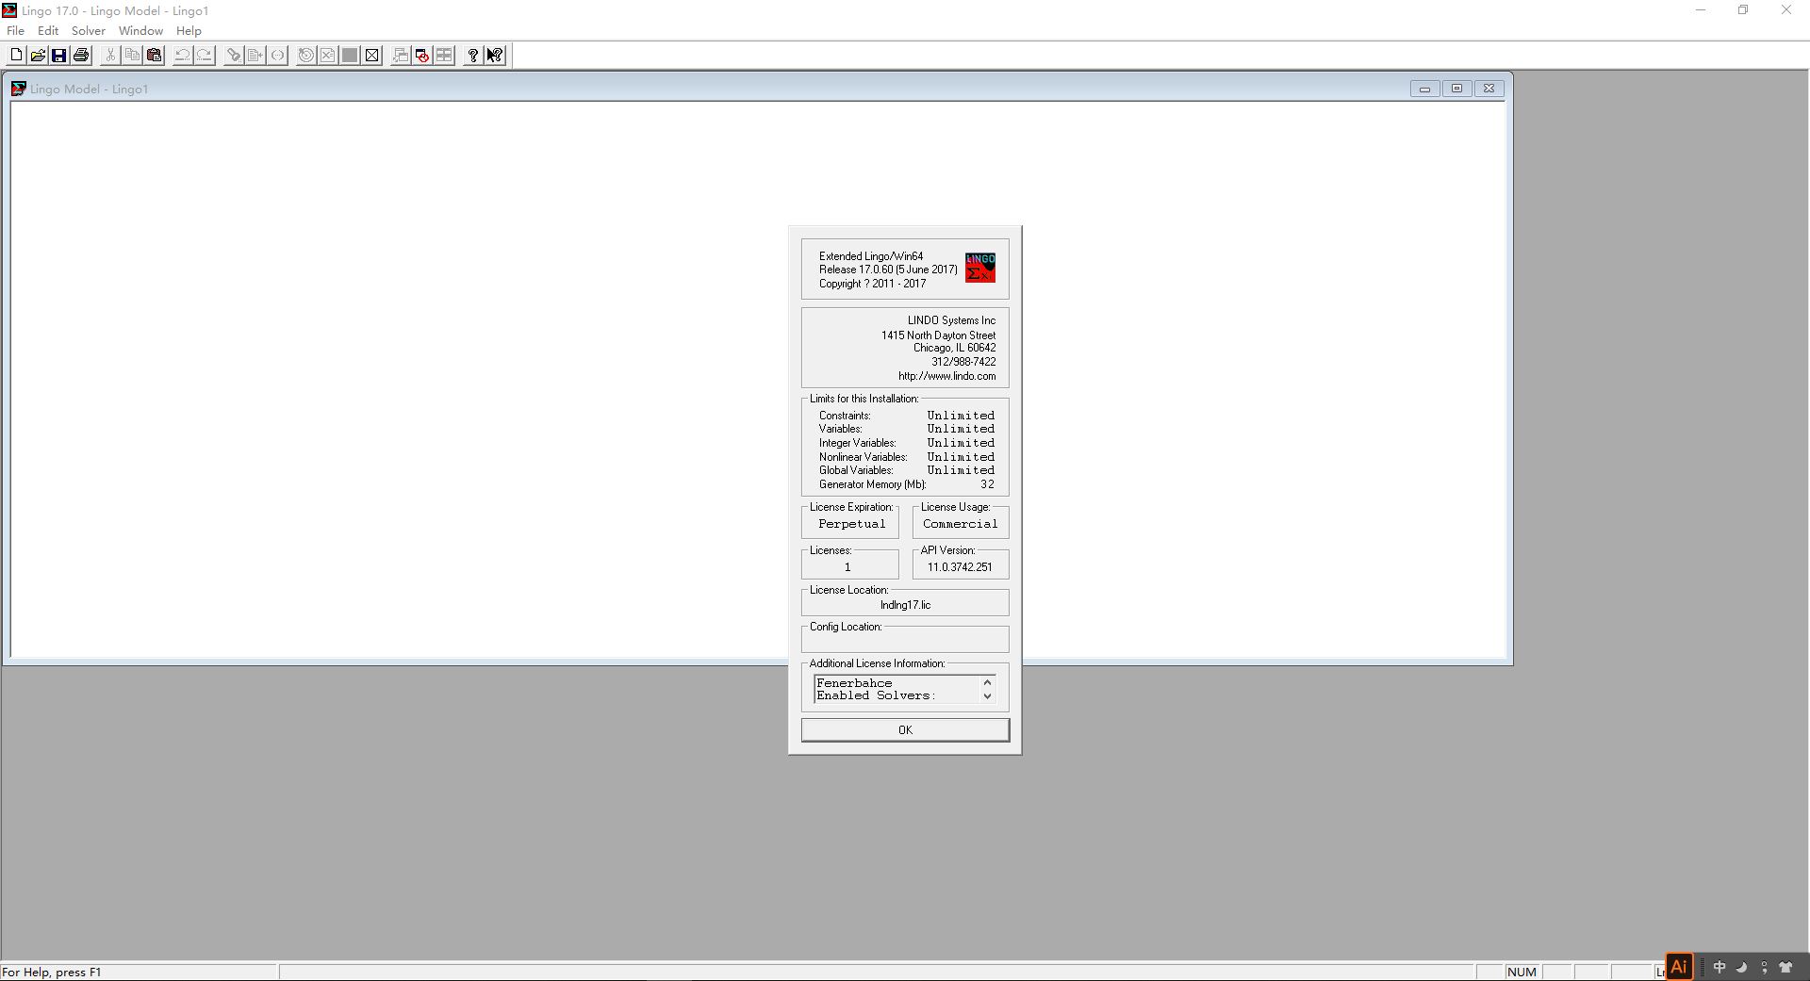Viewport: 1810px width, 981px height.
Task: Open a file using the folder icon
Action: point(38,56)
